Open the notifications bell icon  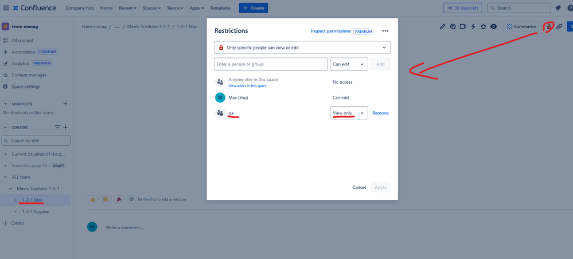pyautogui.click(x=558, y=7)
